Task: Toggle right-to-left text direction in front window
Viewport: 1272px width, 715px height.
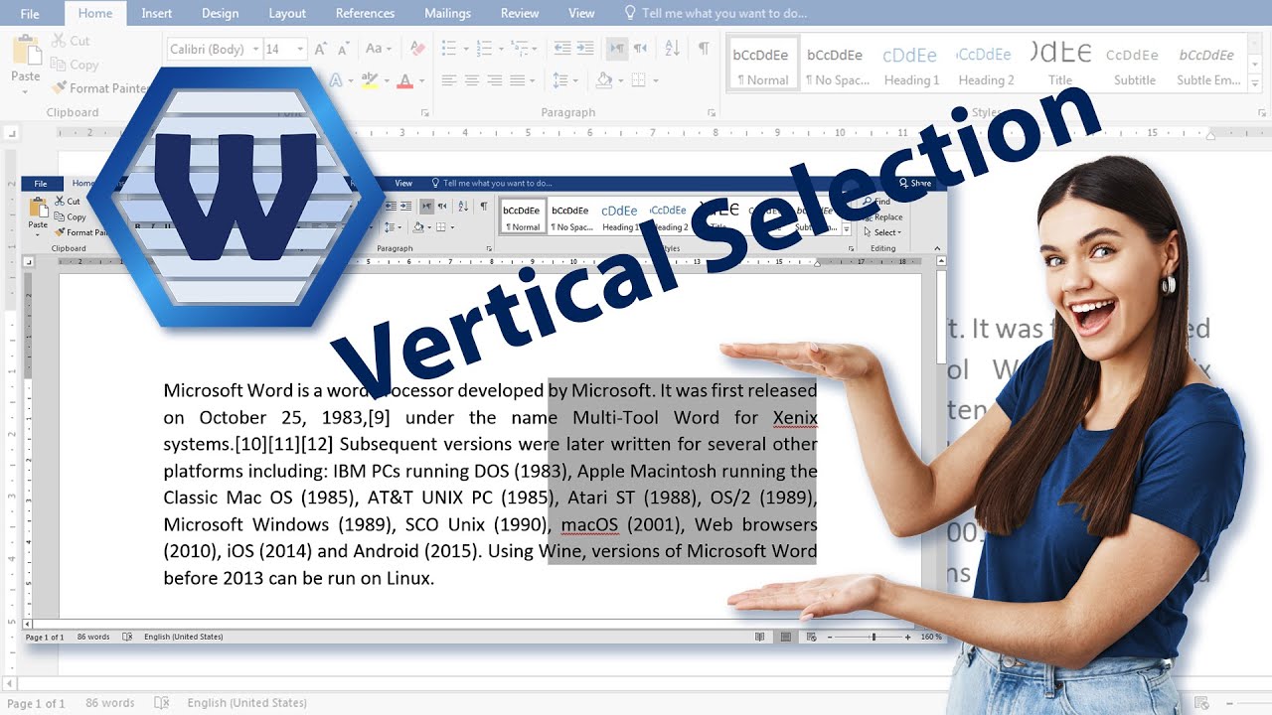Action: 441,206
